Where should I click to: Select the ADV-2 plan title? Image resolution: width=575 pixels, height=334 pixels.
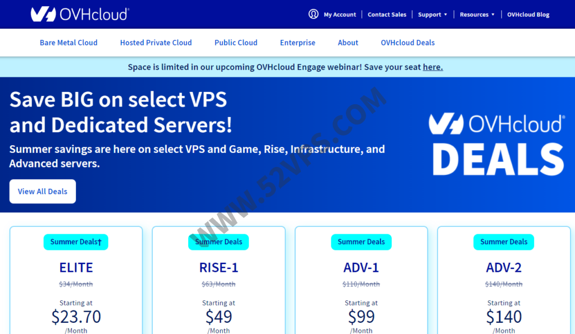point(504,268)
